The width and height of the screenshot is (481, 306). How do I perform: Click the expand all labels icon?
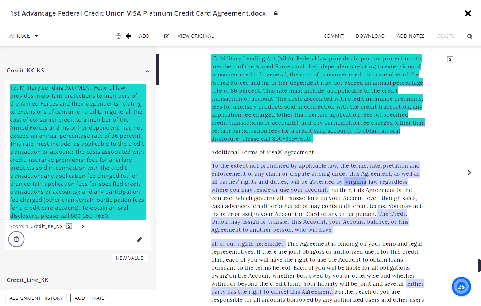click(128, 36)
